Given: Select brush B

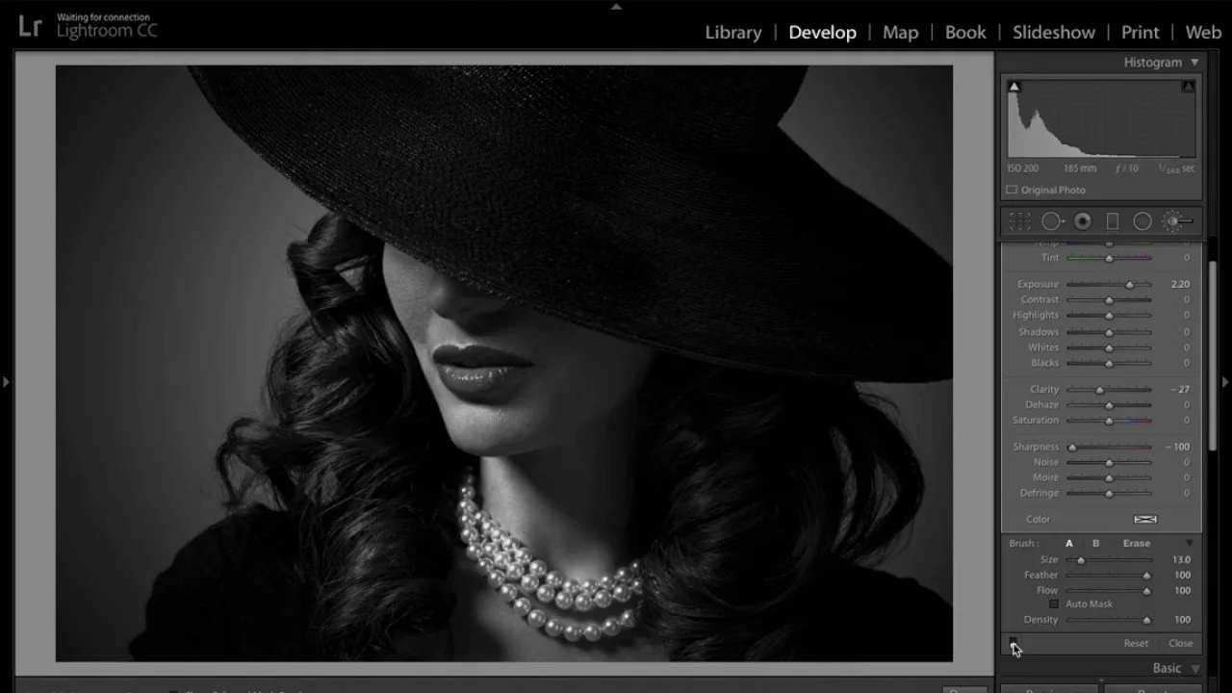Looking at the screenshot, I should pos(1095,544).
